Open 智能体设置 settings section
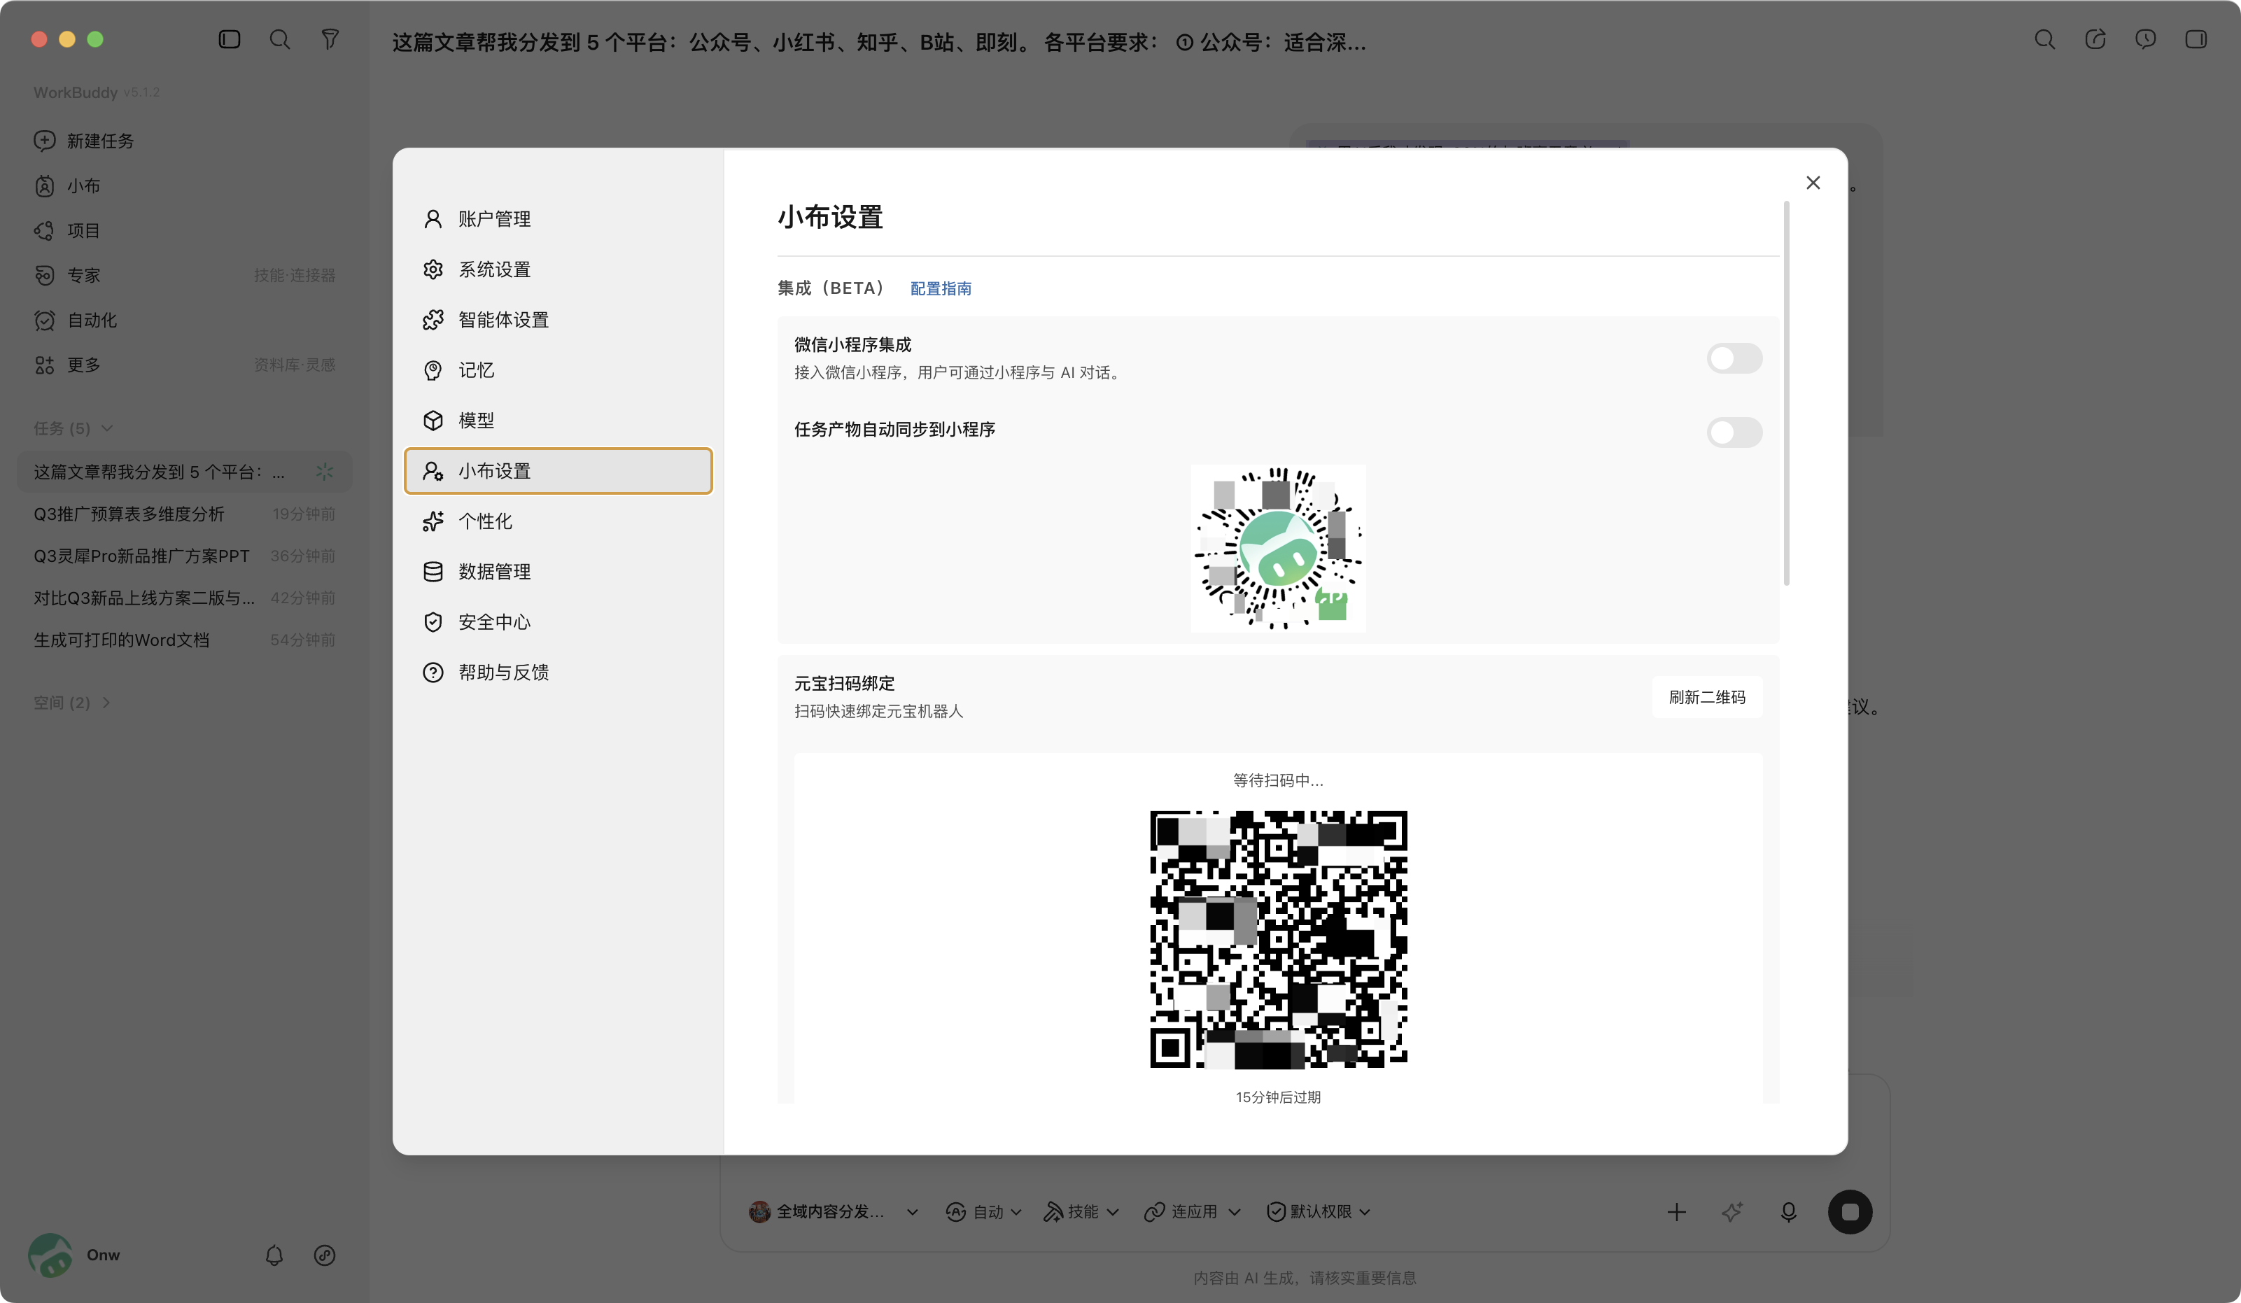 click(x=559, y=319)
